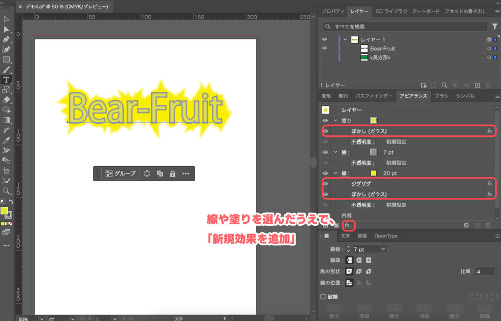Open the stroke width dropdown arrow
501x321 pixels.
(x=383, y=249)
